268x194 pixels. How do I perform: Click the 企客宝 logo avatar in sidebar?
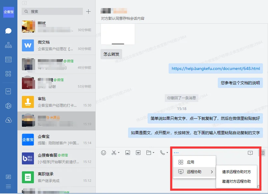point(8,12)
